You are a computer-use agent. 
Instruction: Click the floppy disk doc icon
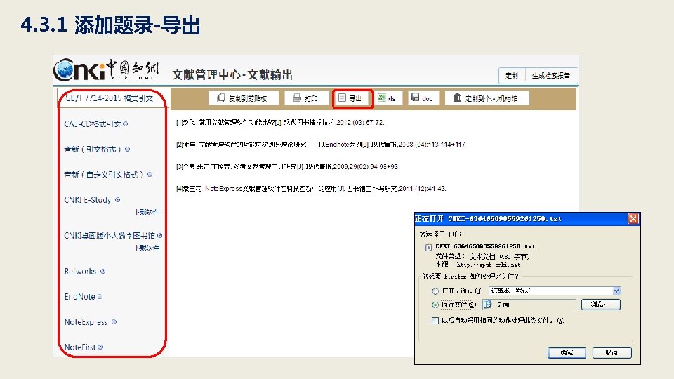[x=415, y=98]
